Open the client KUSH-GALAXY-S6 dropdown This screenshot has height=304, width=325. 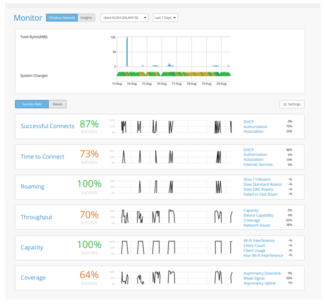click(124, 18)
